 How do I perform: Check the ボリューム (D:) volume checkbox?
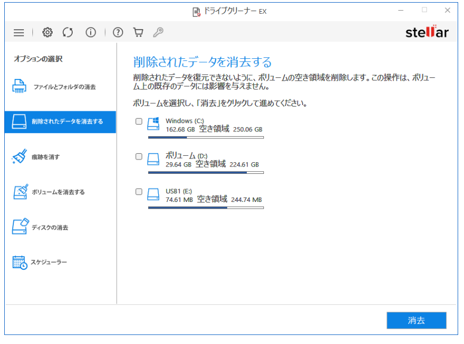[139, 156]
